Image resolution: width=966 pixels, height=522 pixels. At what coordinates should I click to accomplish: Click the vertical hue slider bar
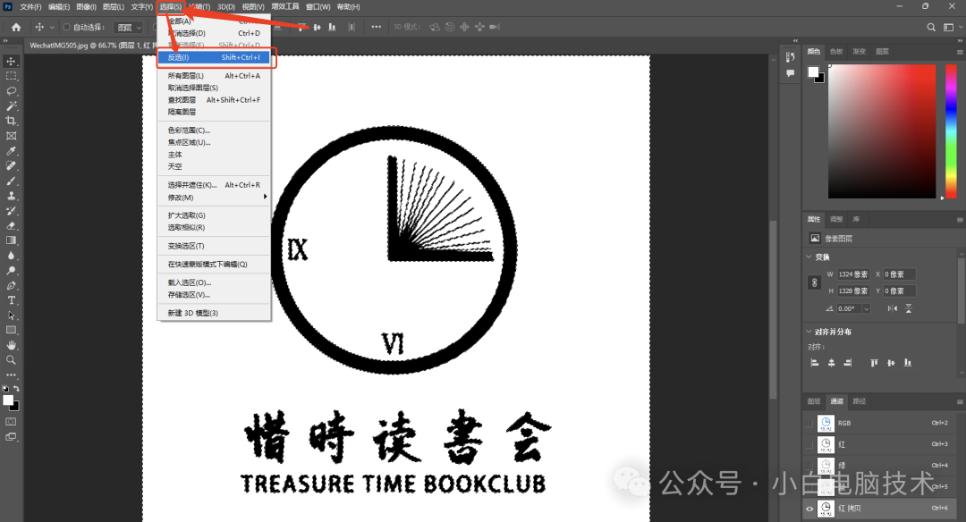point(951,131)
